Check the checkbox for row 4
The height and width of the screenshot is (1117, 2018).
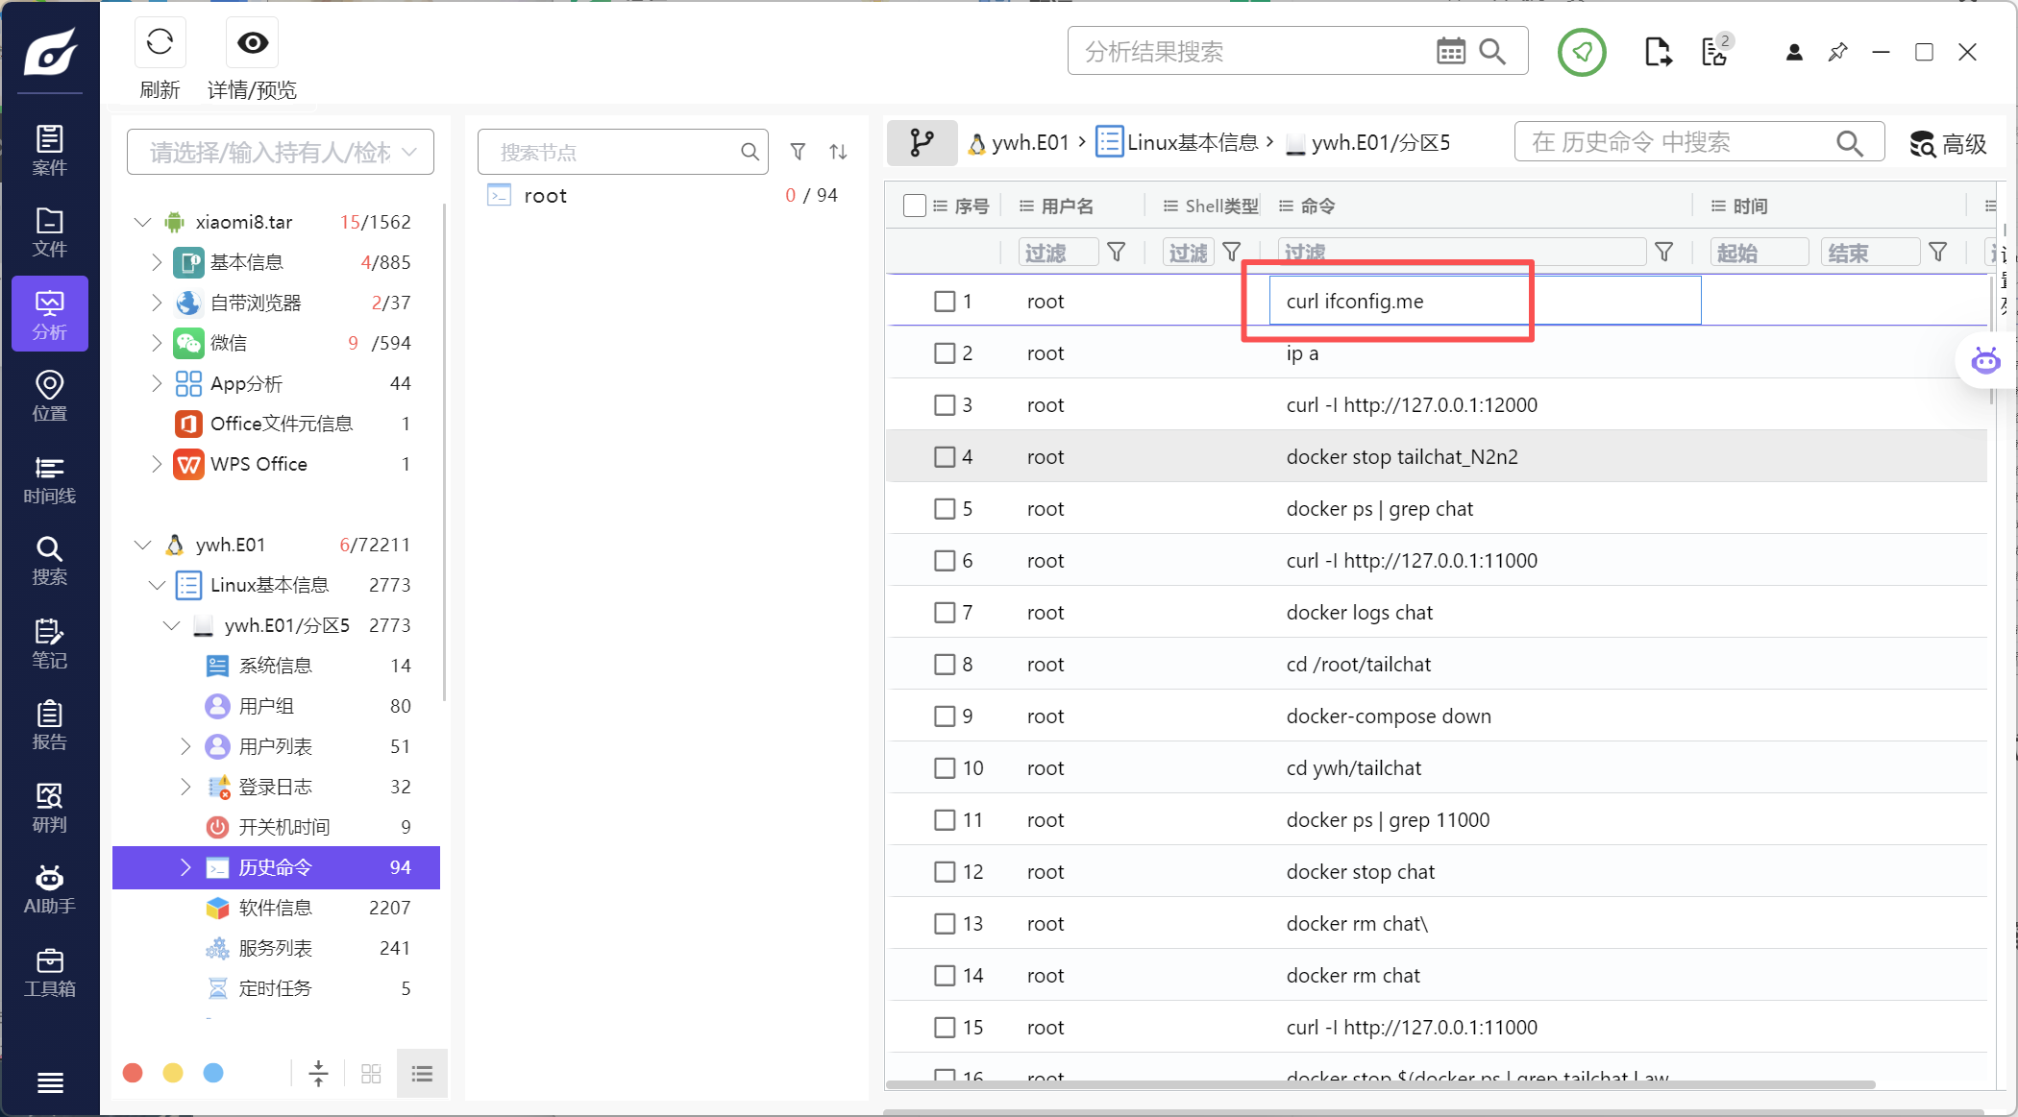click(x=945, y=457)
